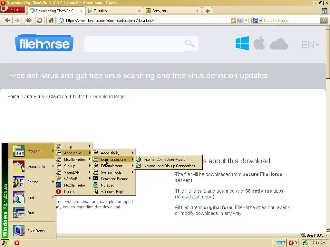Expand the Accessories program folder

tap(74, 153)
